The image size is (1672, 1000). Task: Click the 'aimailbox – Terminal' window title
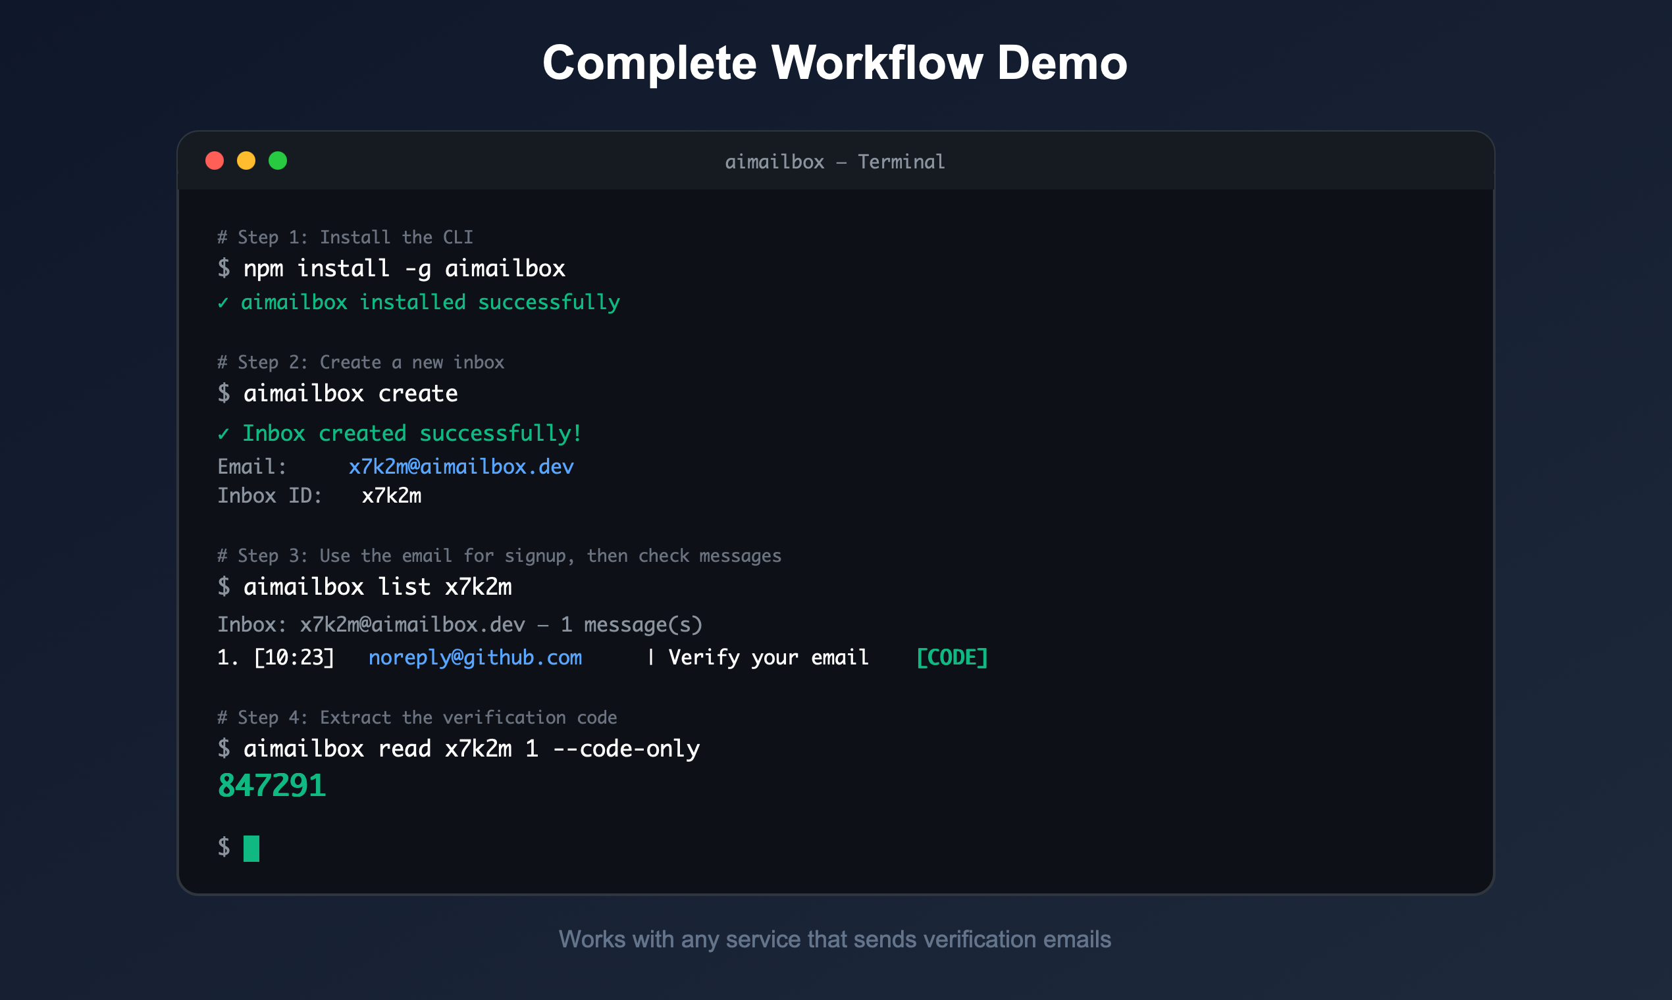tap(835, 162)
